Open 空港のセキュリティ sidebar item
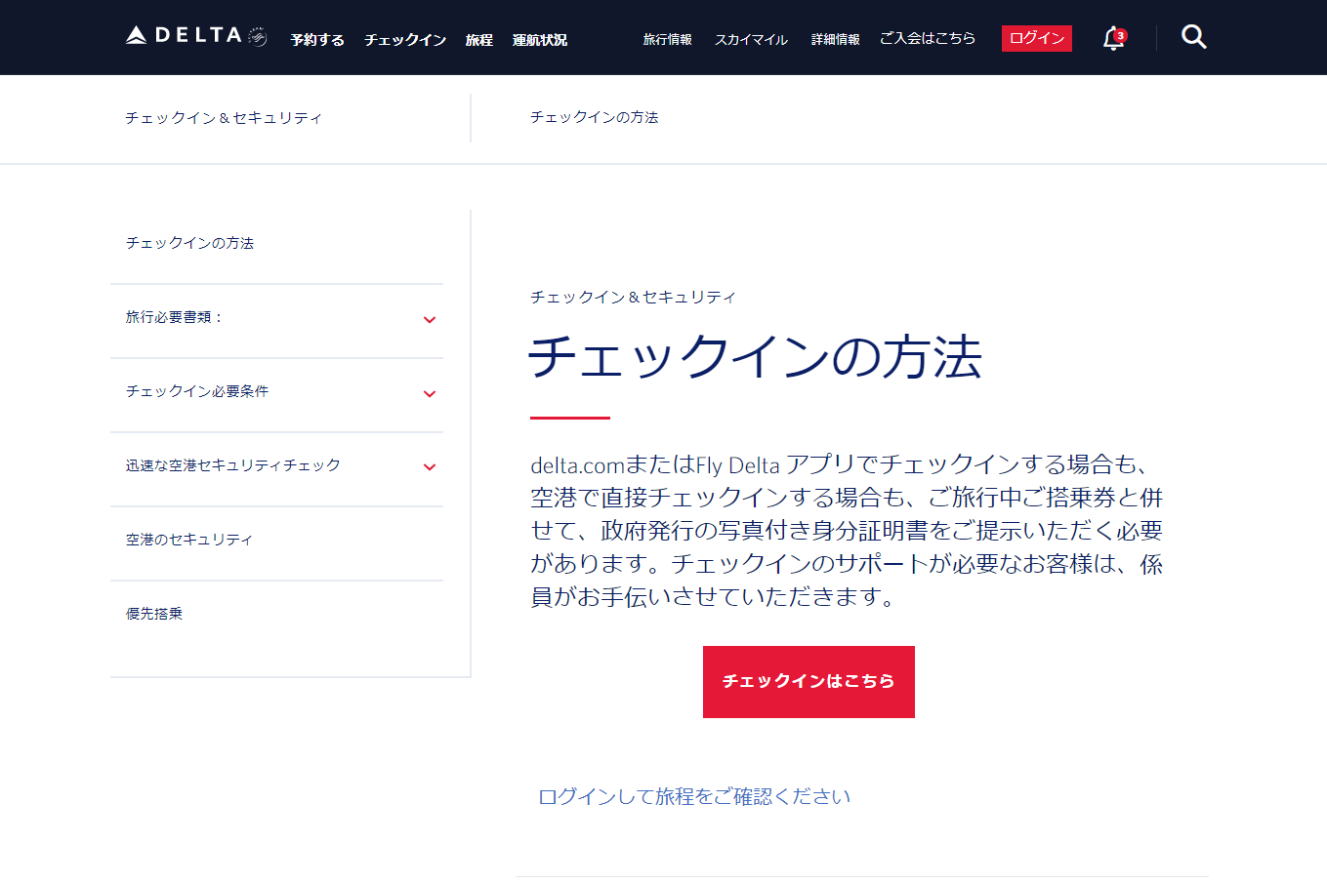The height and width of the screenshot is (884, 1327). coord(189,540)
